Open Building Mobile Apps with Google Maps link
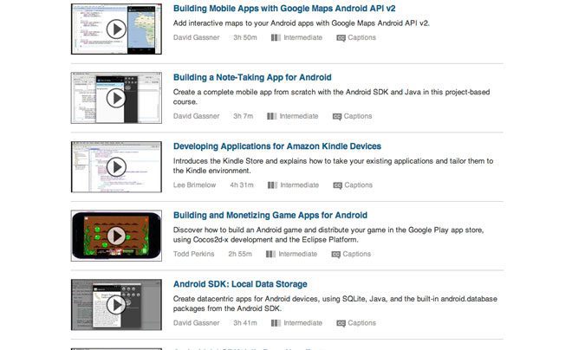 tap(284, 9)
